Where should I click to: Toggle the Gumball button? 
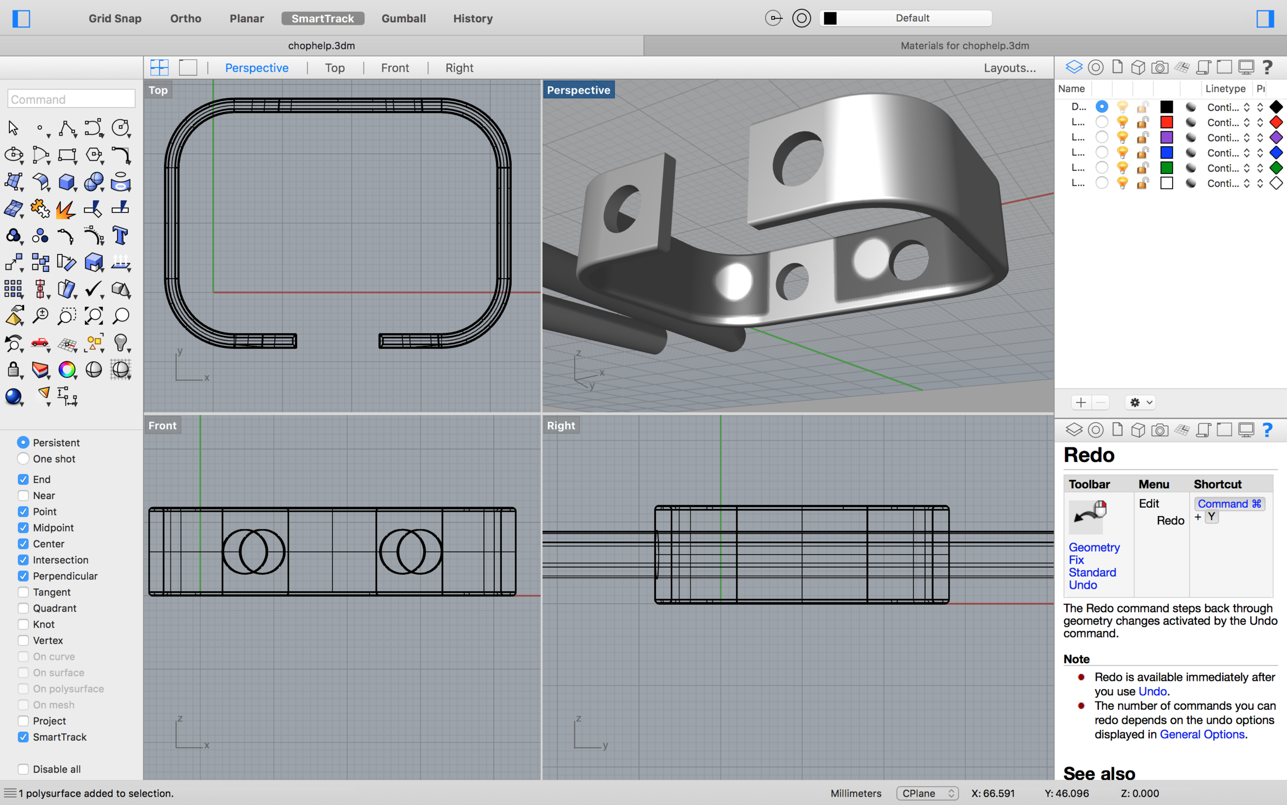pos(403,19)
